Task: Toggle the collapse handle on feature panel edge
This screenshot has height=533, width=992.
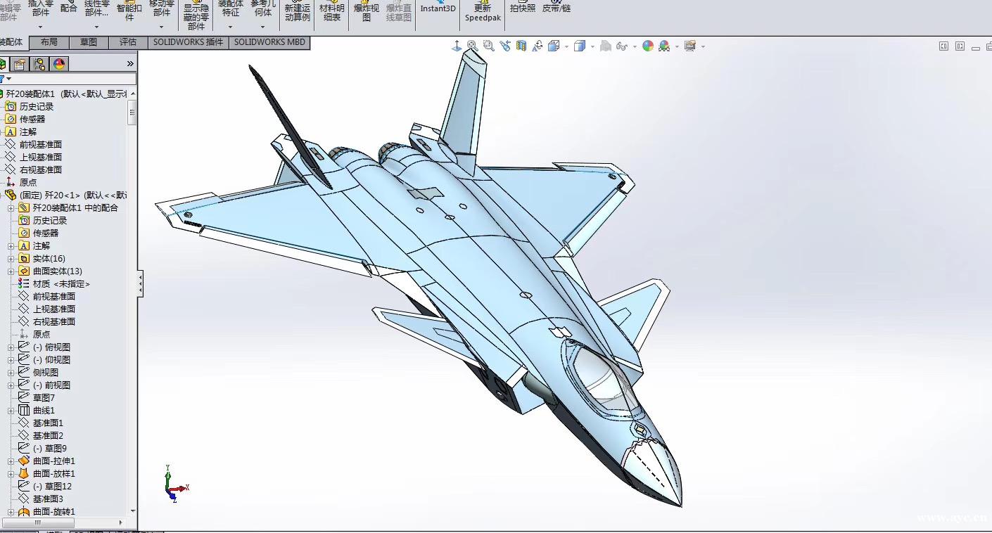Action: coord(141,283)
